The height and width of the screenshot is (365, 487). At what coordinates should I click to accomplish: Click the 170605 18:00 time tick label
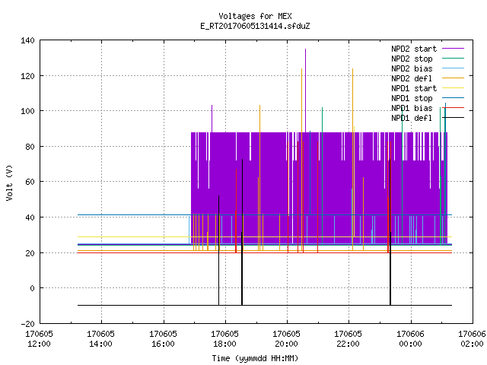pos(224,339)
